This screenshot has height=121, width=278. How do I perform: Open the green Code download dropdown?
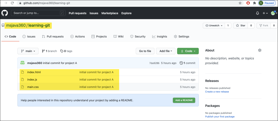188,51
